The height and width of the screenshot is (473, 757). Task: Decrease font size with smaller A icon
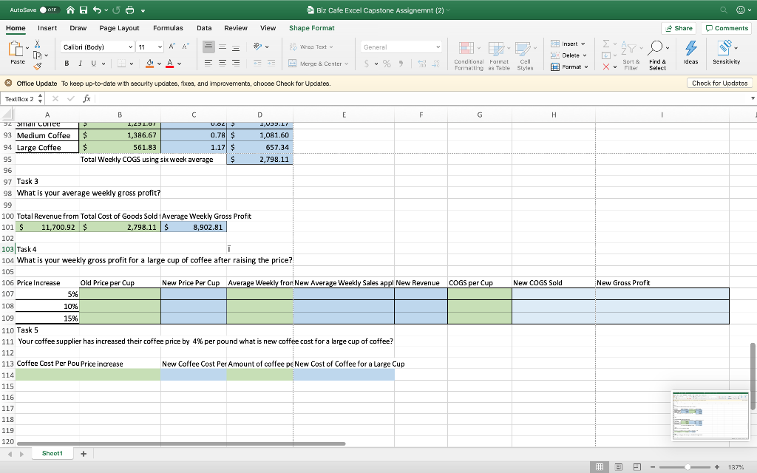[186, 47]
